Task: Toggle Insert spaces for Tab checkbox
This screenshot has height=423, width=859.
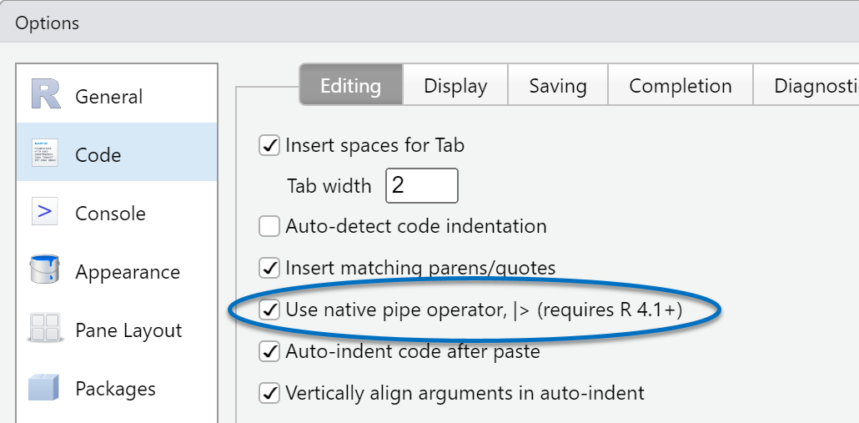Action: [x=269, y=146]
